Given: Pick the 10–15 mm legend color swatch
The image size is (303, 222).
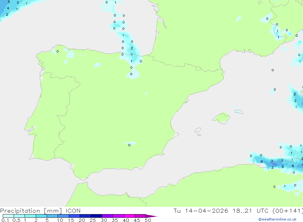Looking at the screenshot, I should [x=63, y=216].
